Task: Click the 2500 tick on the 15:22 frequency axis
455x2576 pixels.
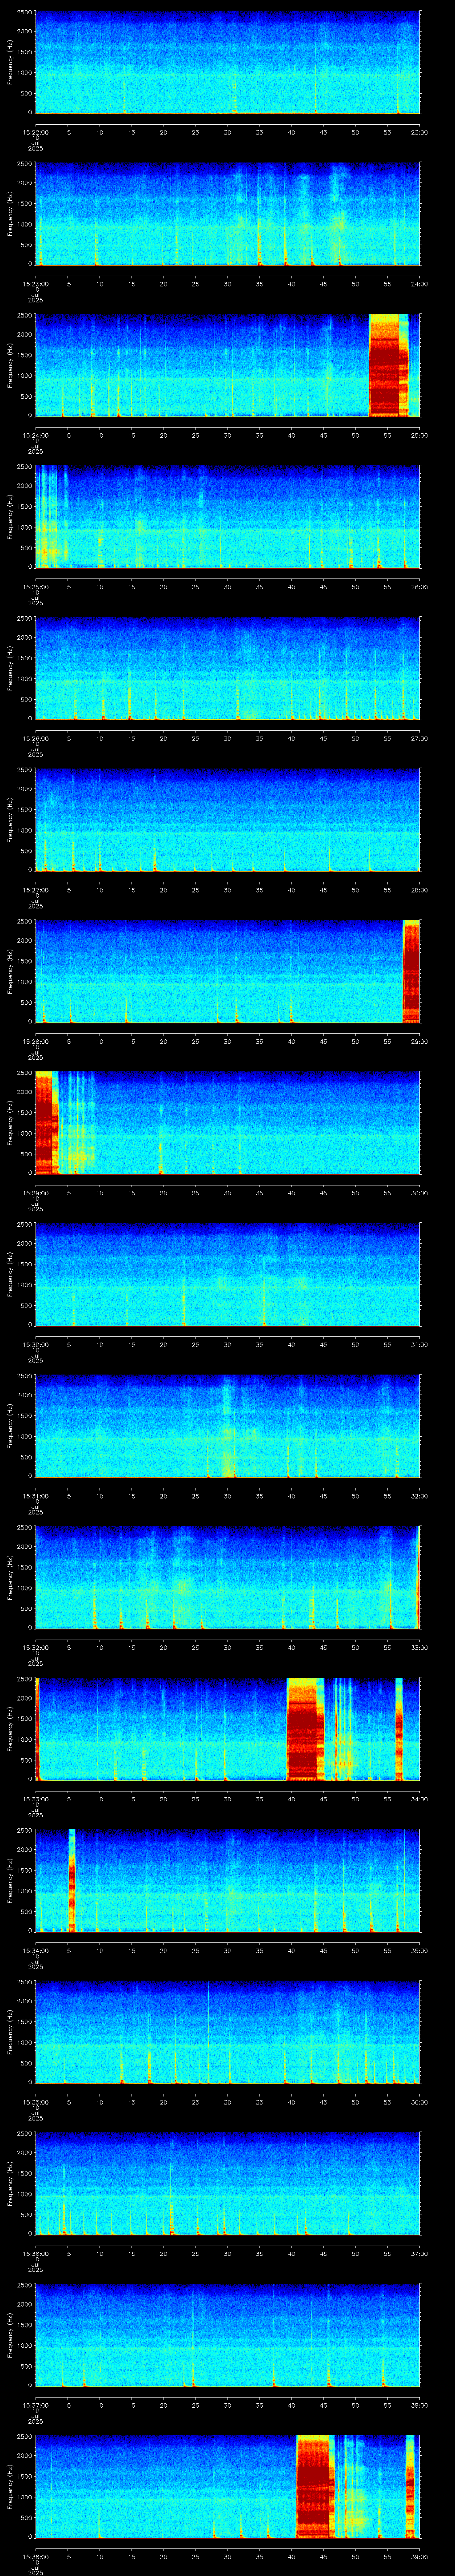Action: 25,13
